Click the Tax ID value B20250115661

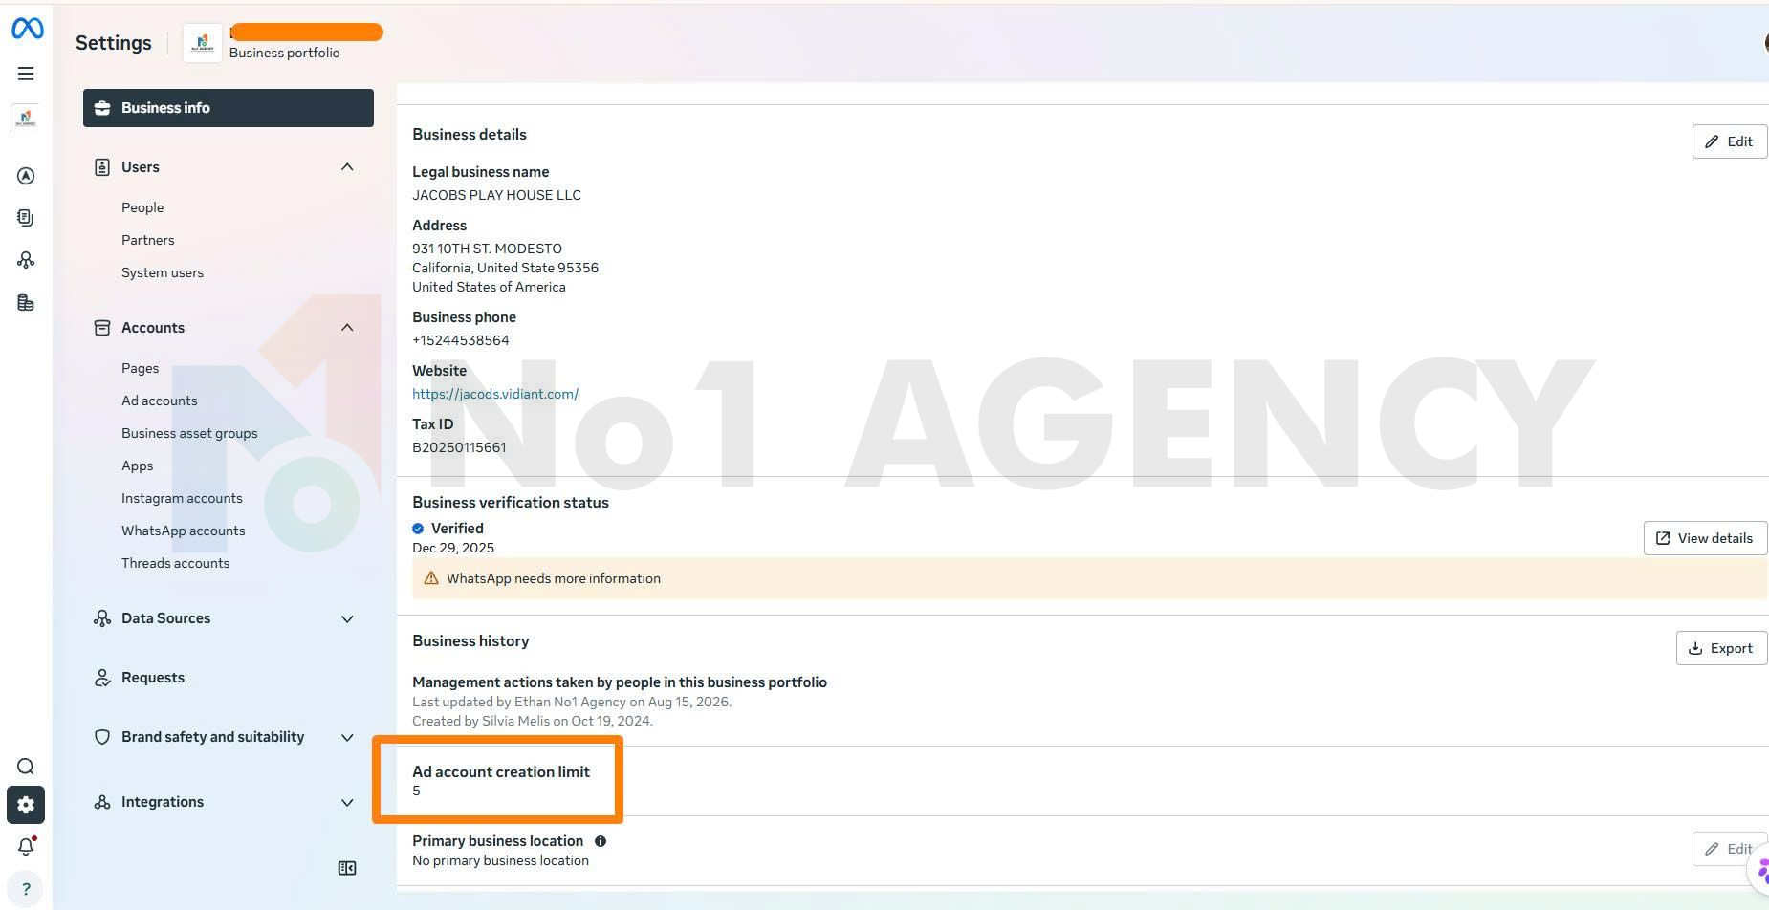coord(459,447)
